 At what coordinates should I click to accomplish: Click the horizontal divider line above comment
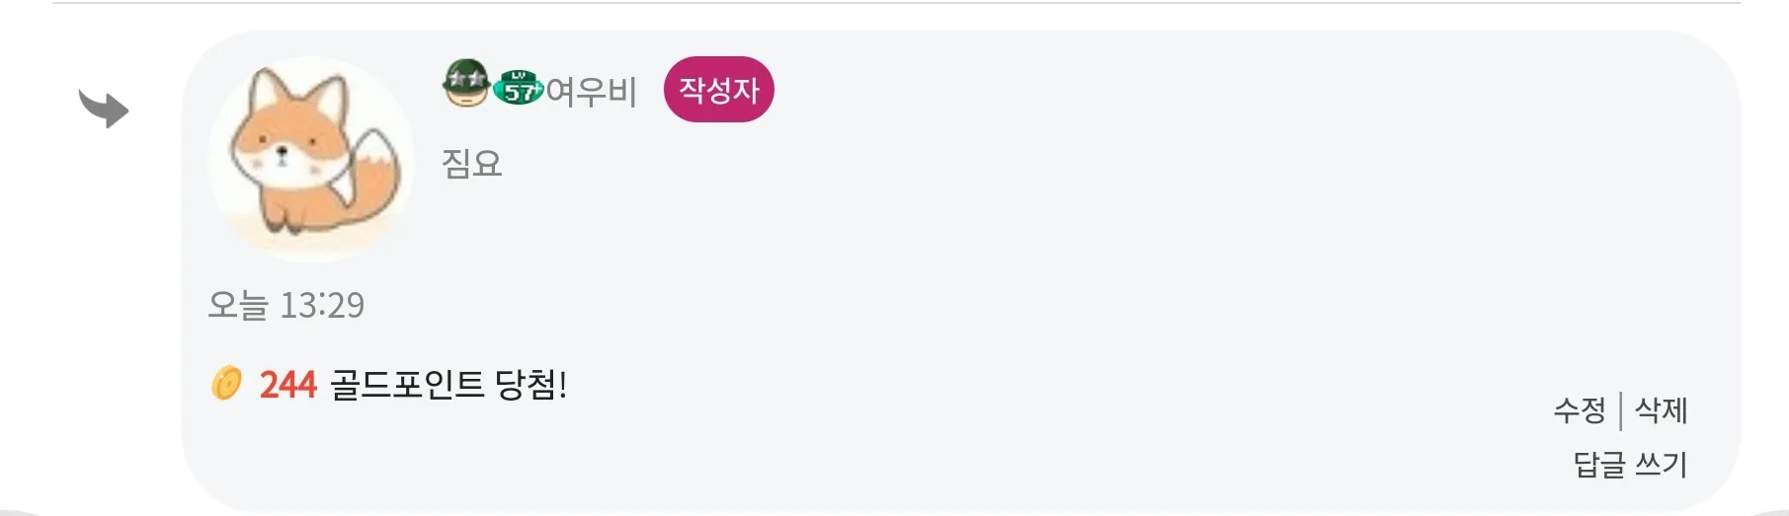[896, 3]
